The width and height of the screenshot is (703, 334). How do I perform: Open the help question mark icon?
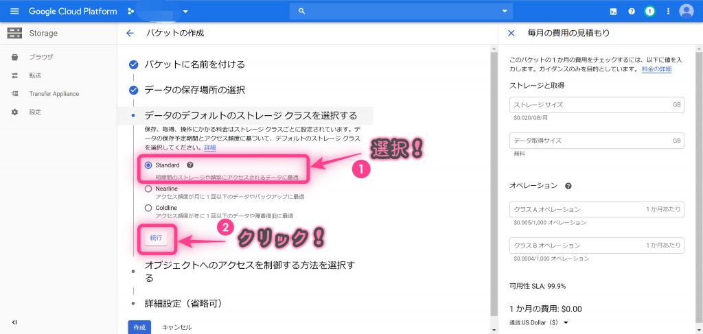[632, 12]
